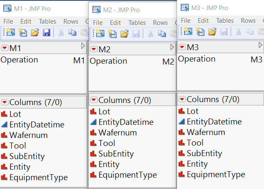Click New Script icon in M3 toolbar

[x=200, y=31]
